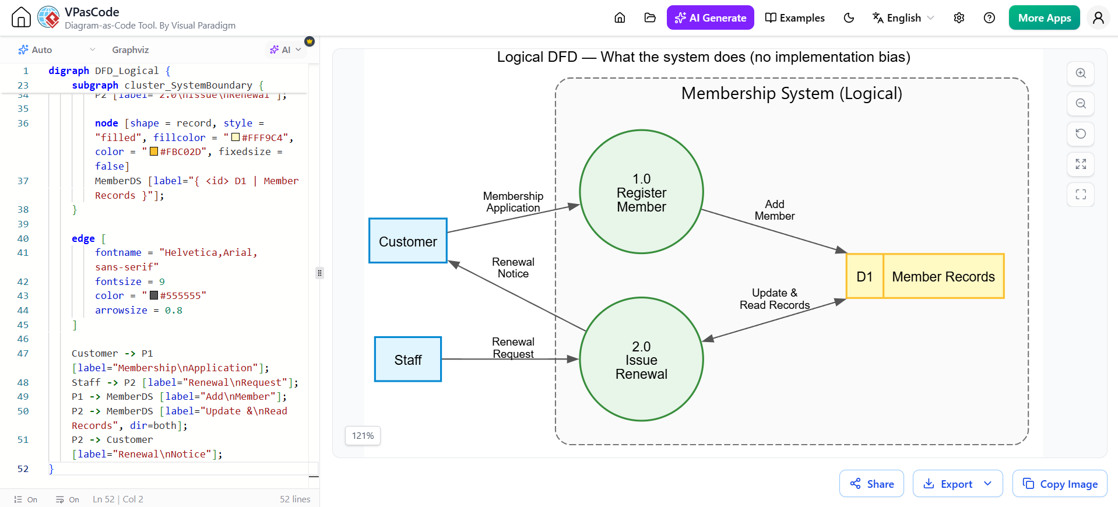Screen dimensions: 1118x507
Task: Click the 'Membership System (Logical)' cluster title
Action: [792, 93]
